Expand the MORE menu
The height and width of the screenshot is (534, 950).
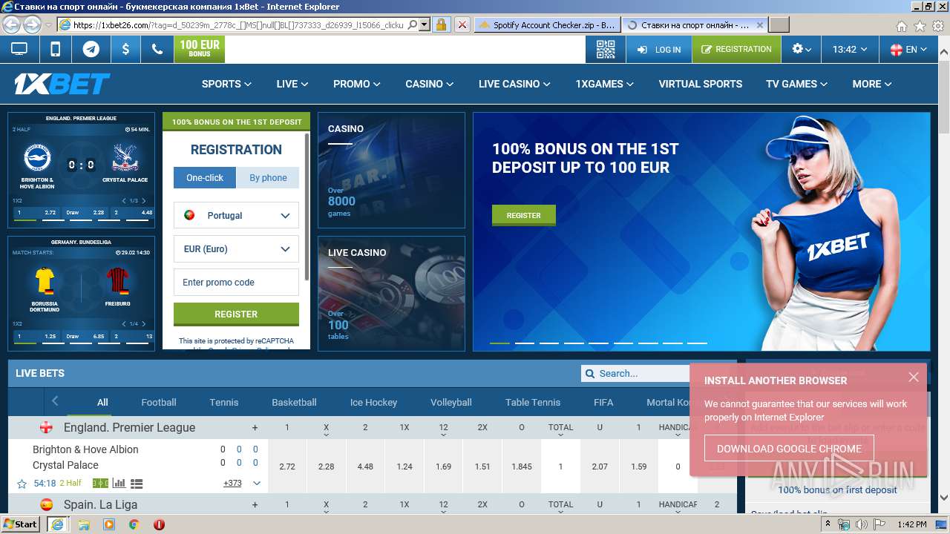pos(872,84)
